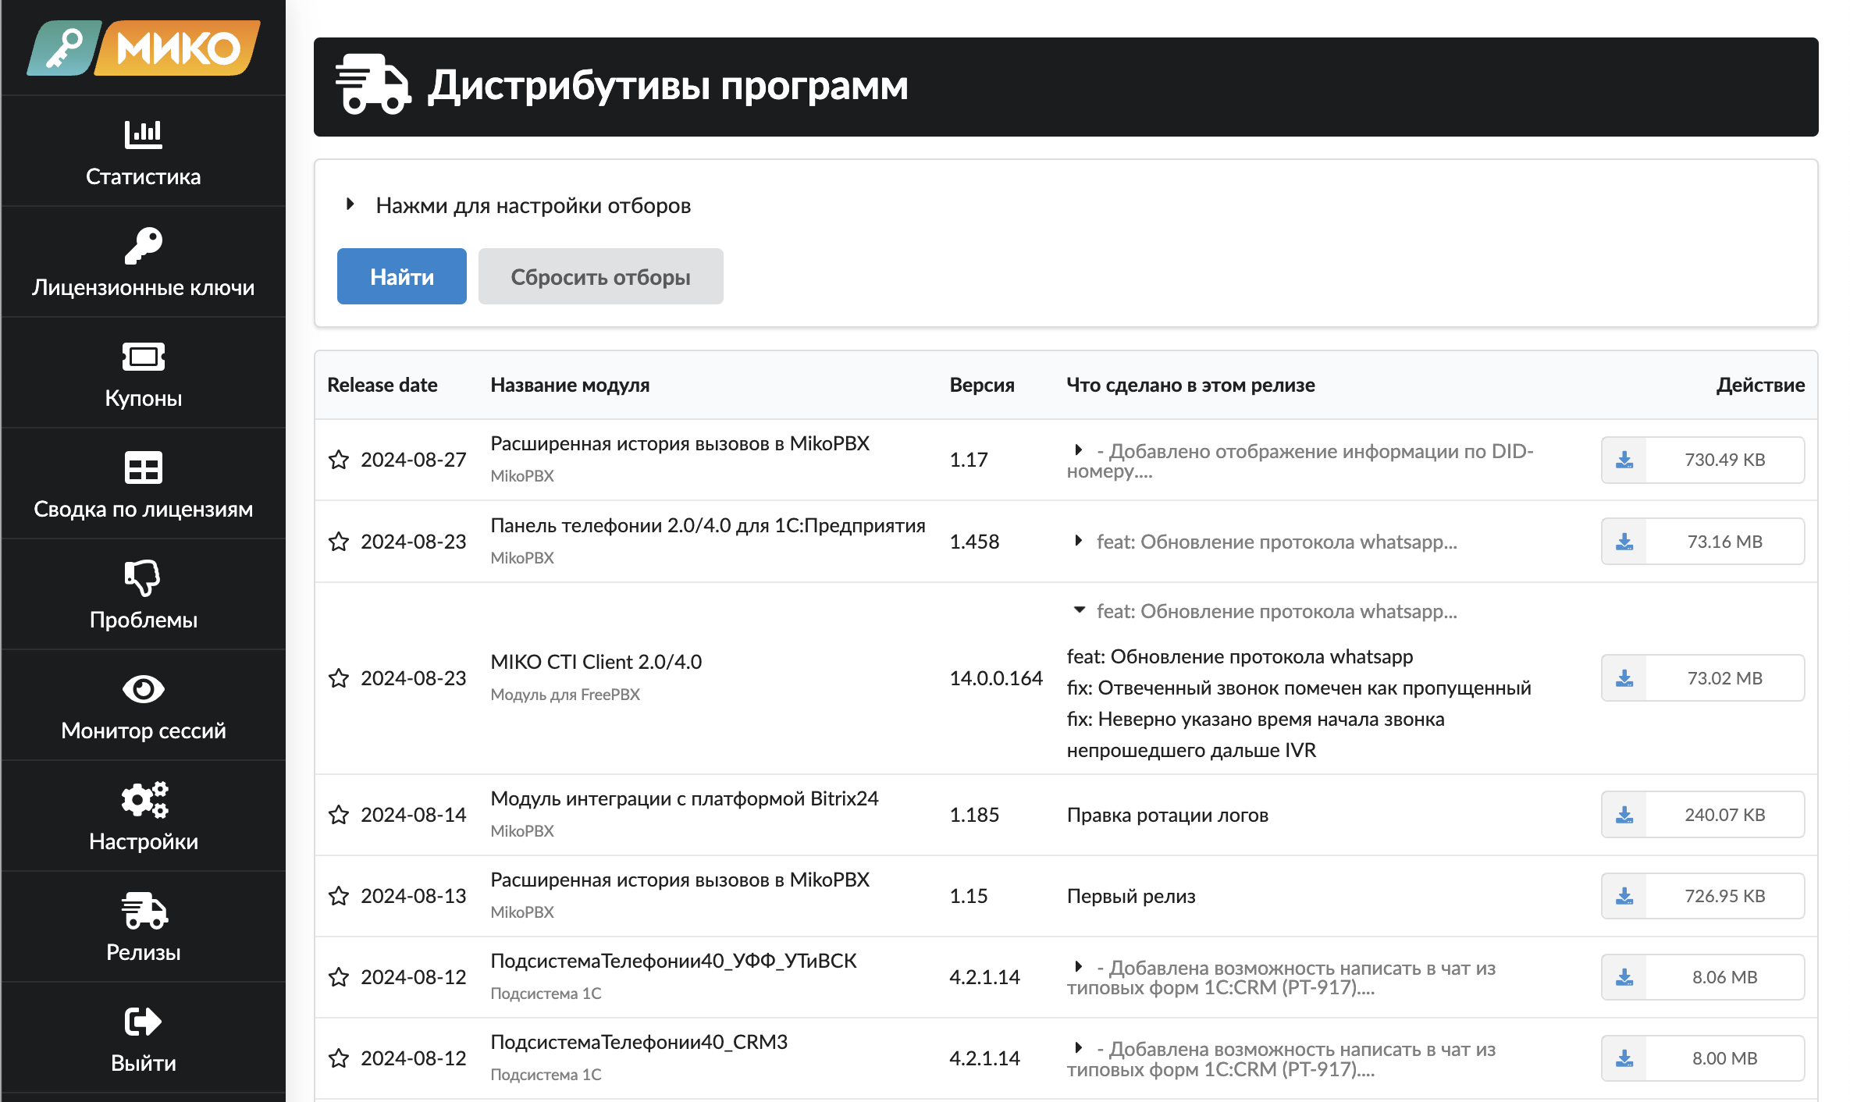Click the download icon for 730.49 KB file

[x=1624, y=460]
